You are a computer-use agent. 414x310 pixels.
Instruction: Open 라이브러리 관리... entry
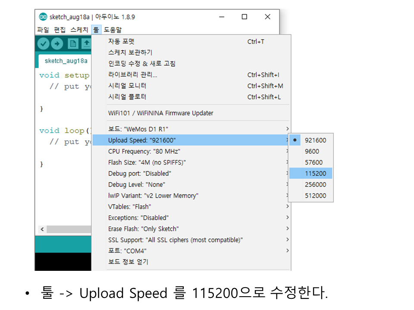pyautogui.click(x=192, y=74)
